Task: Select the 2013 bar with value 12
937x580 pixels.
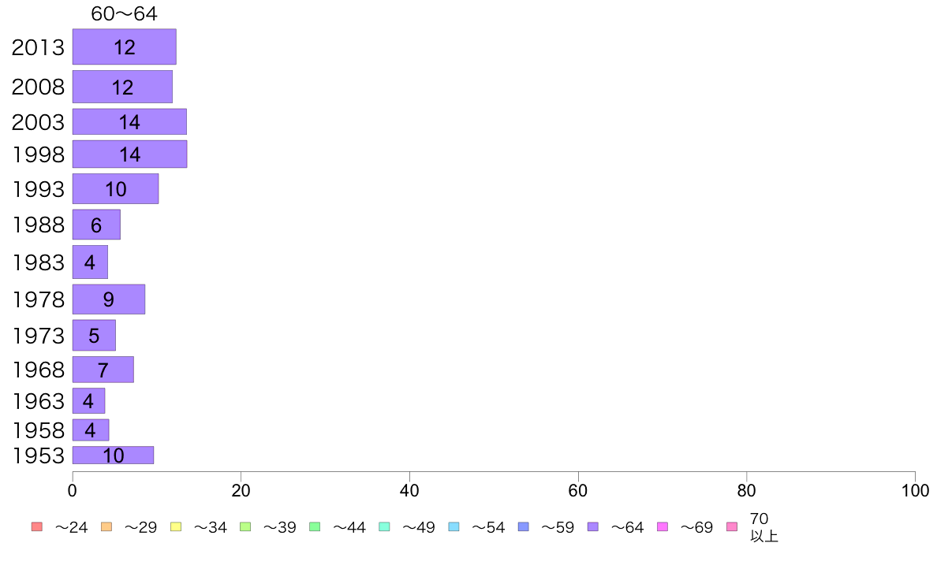Action: pos(125,46)
